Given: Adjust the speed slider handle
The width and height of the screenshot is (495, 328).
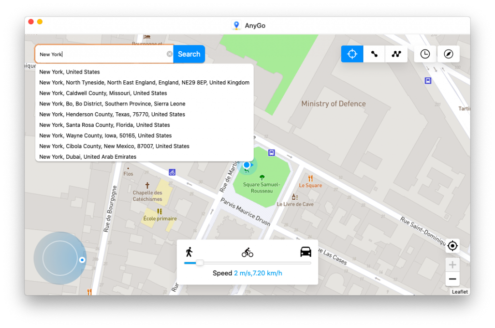Looking at the screenshot, I should (199, 263).
